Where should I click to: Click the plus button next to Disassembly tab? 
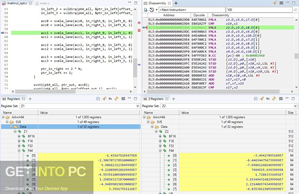tap(175, 3)
